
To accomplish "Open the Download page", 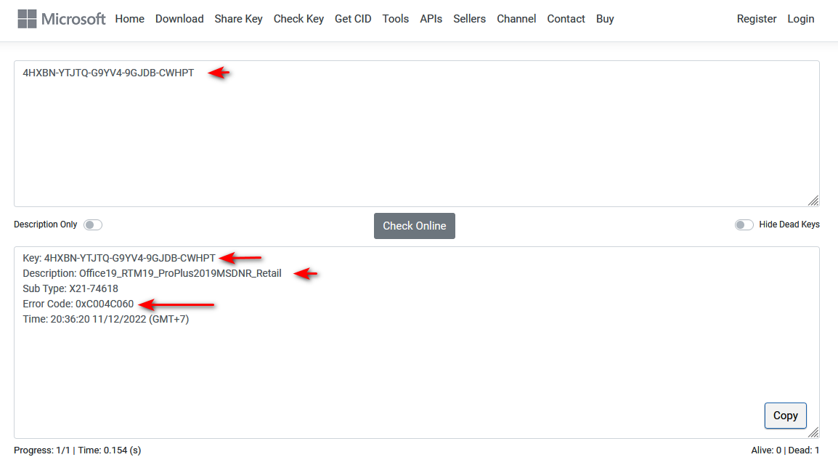I will tap(179, 19).
